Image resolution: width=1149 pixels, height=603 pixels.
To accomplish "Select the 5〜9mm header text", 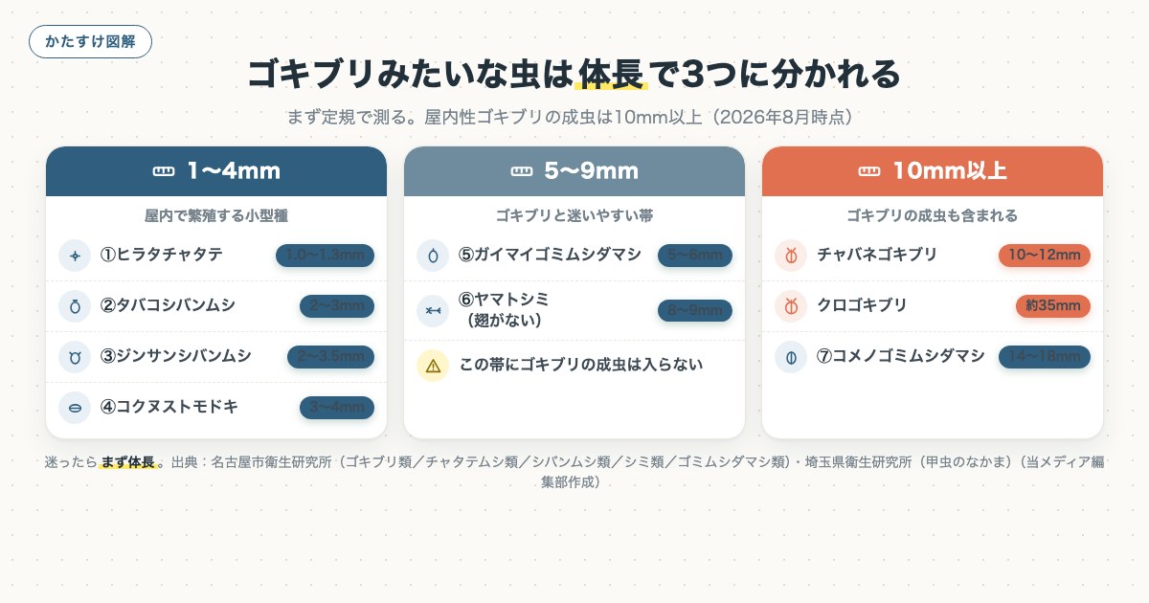I will [591, 171].
